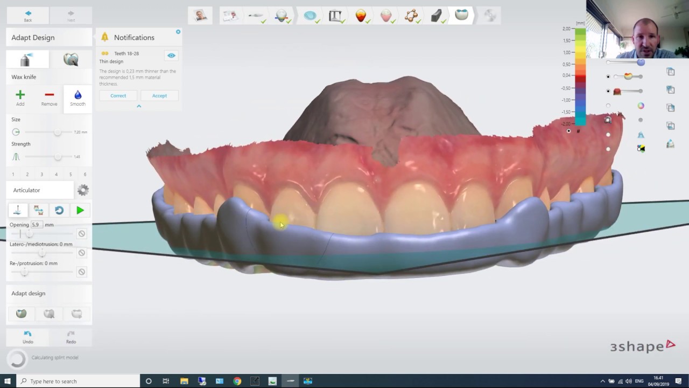Open the blue occlusal plane workflow step
This screenshot has width=689, height=388.
click(310, 16)
